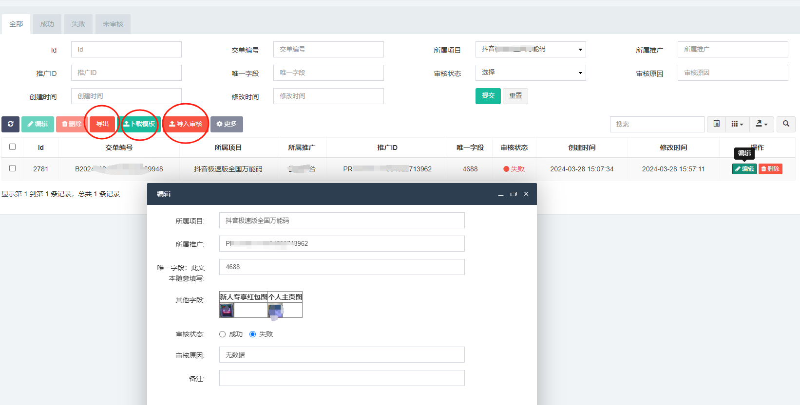Click the 修改时间 filter input
Image resolution: width=800 pixels, height=405 pixels.
(328, 96)
